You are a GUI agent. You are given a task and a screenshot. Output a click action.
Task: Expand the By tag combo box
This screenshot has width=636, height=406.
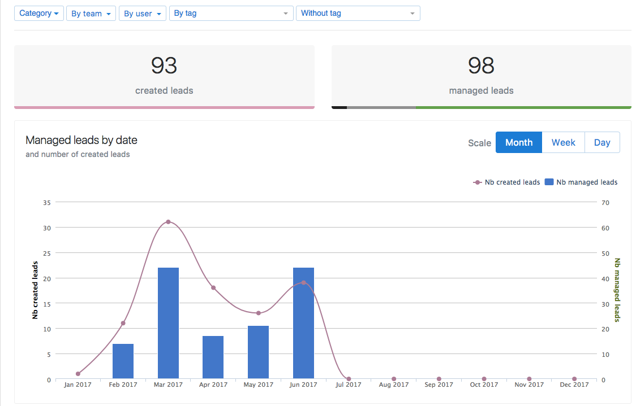231,14
